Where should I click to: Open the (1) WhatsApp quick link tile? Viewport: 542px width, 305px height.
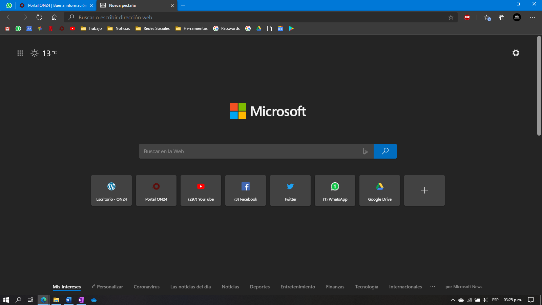tap(335, 190)
